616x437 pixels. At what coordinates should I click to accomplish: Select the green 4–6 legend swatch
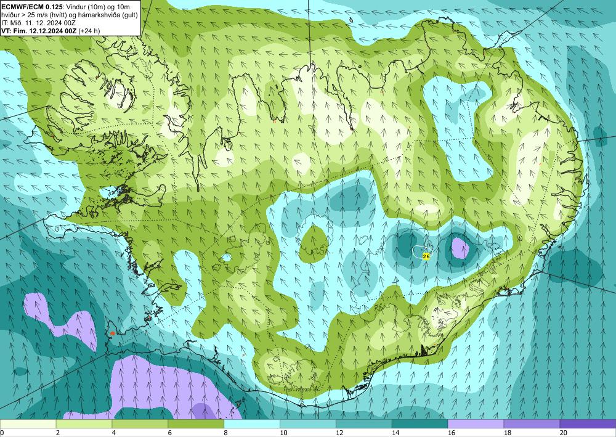tap(140, 424)
